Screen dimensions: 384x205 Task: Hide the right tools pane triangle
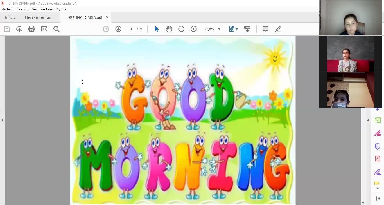[x=368, y=121]
